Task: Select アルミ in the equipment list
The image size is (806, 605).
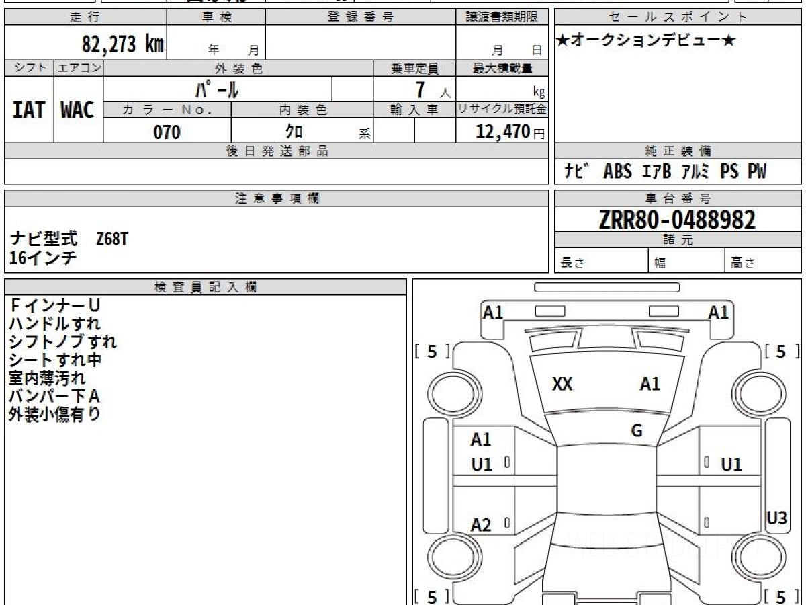Action: (695, 172)
